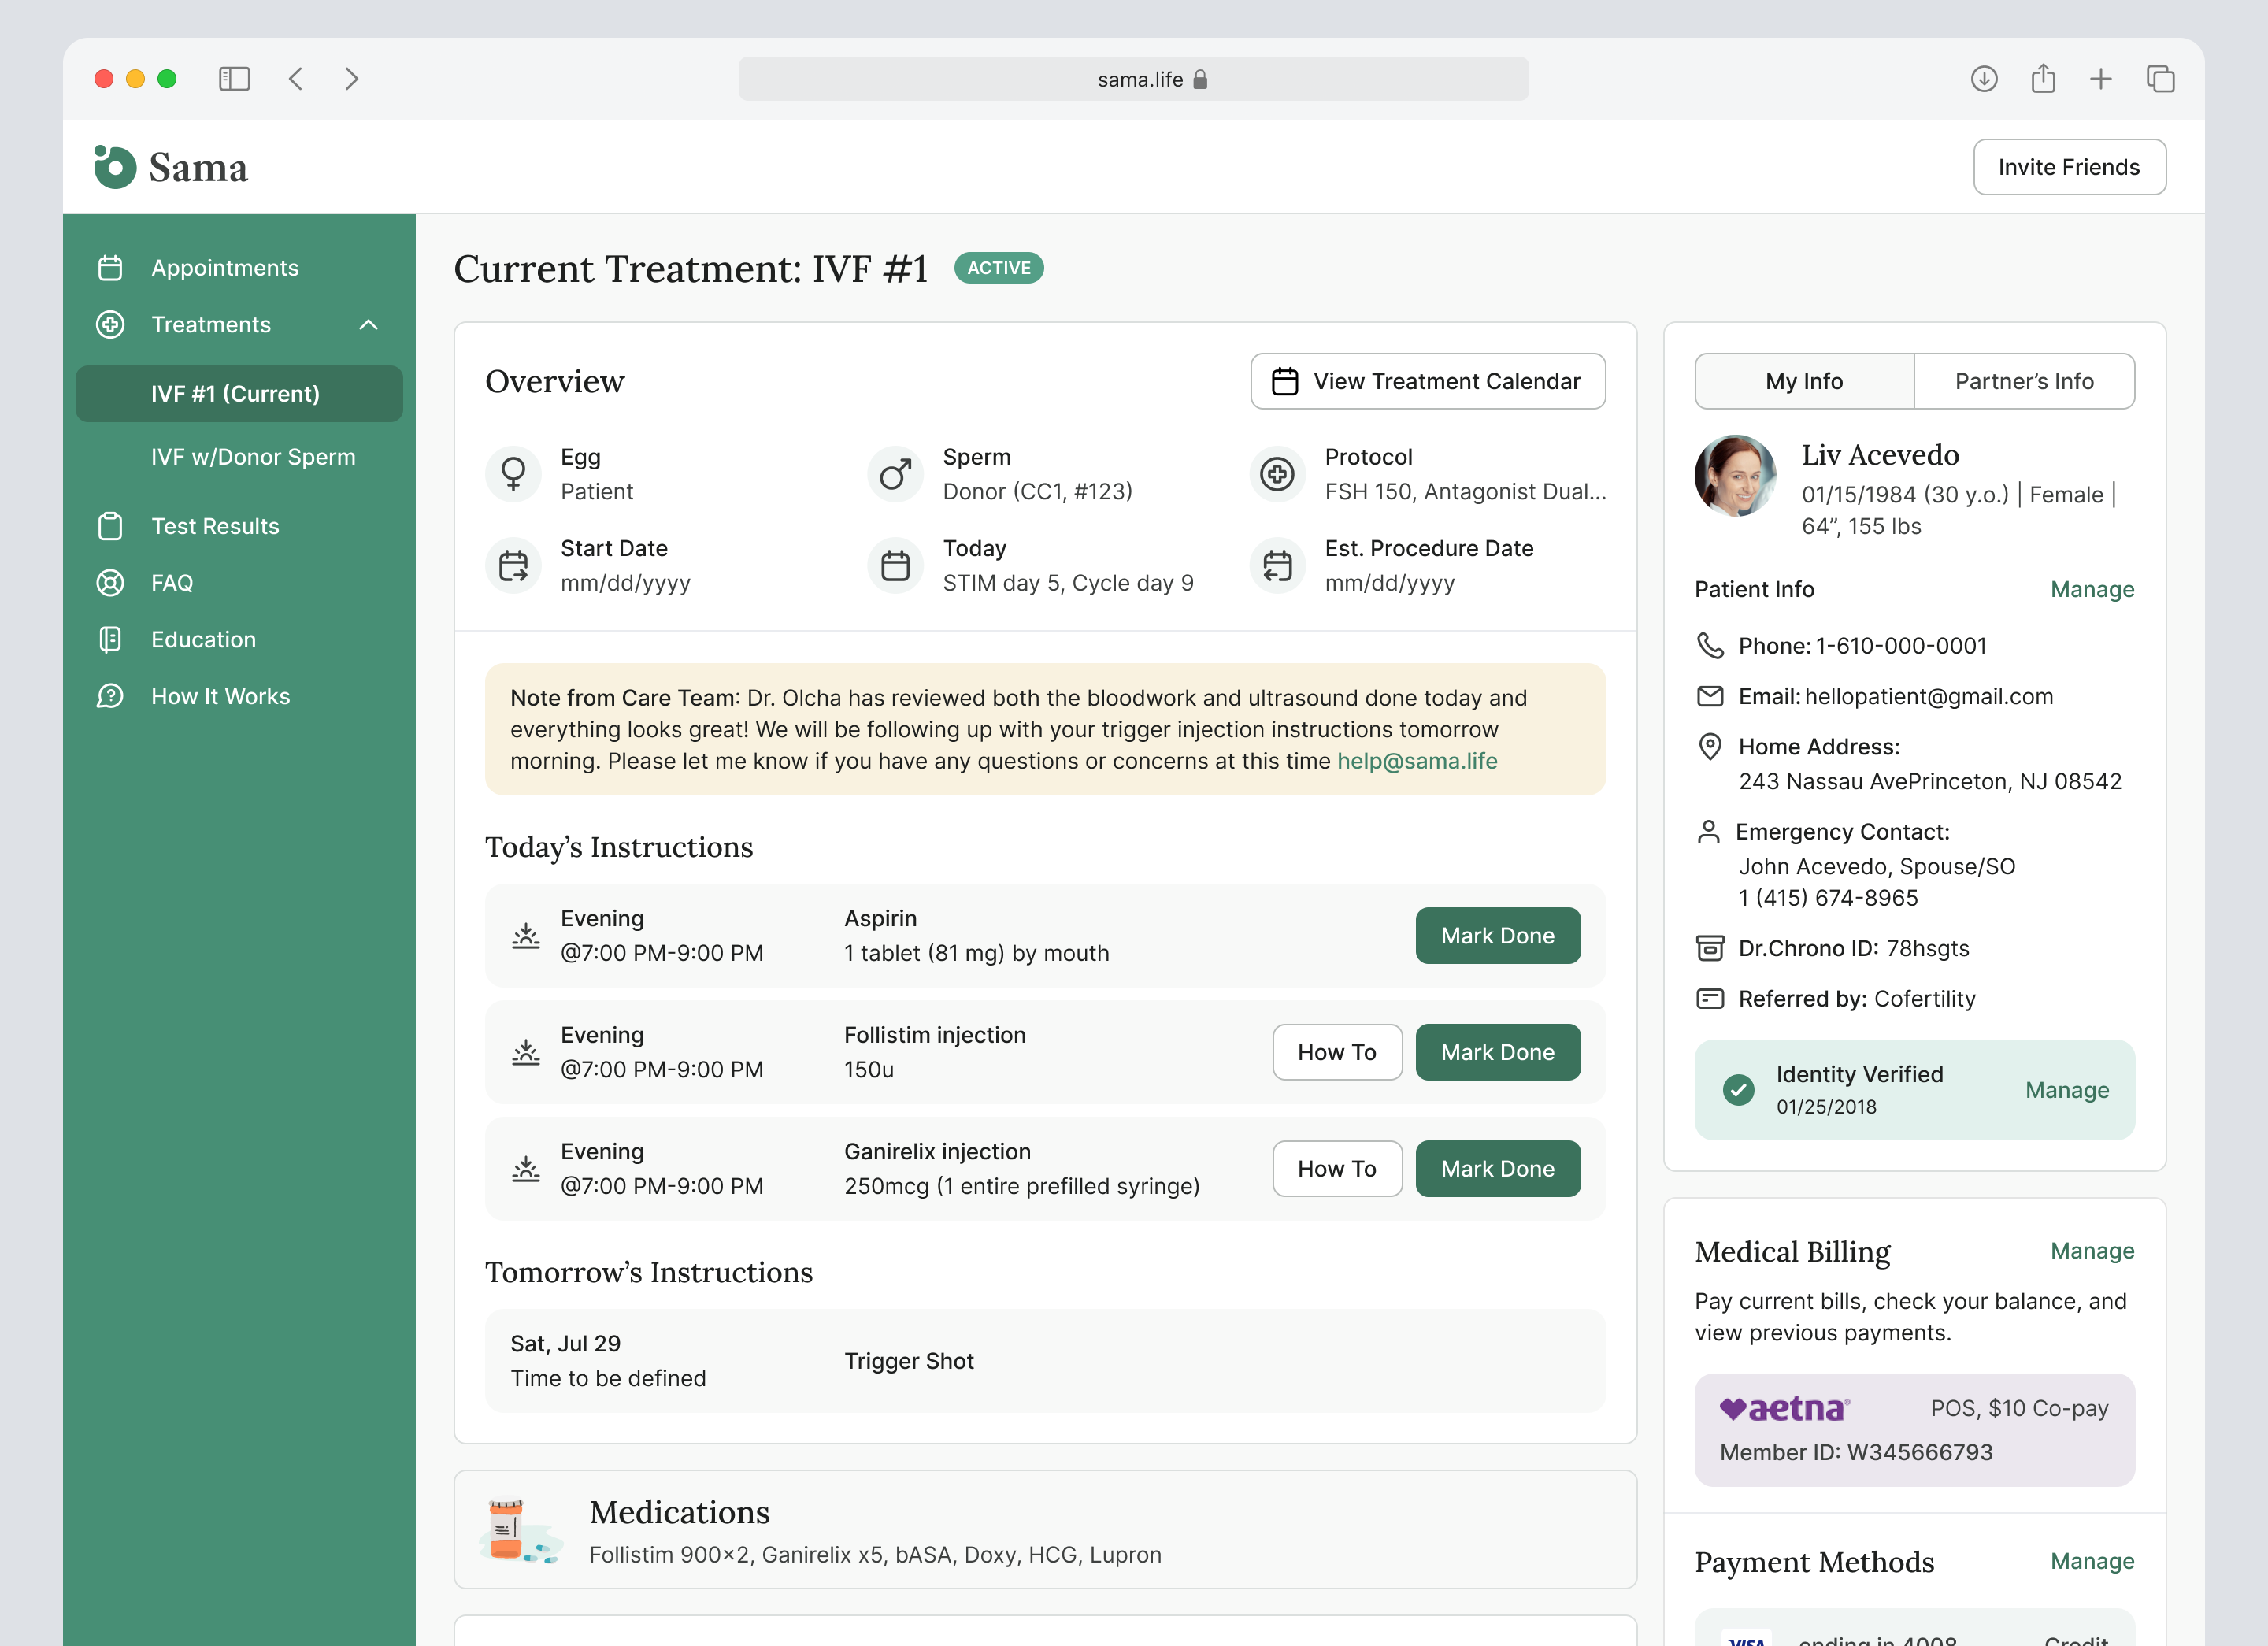Click Invite Friends button
The width and height of the screenshot is (2268, 1646).
[2069, 167]
